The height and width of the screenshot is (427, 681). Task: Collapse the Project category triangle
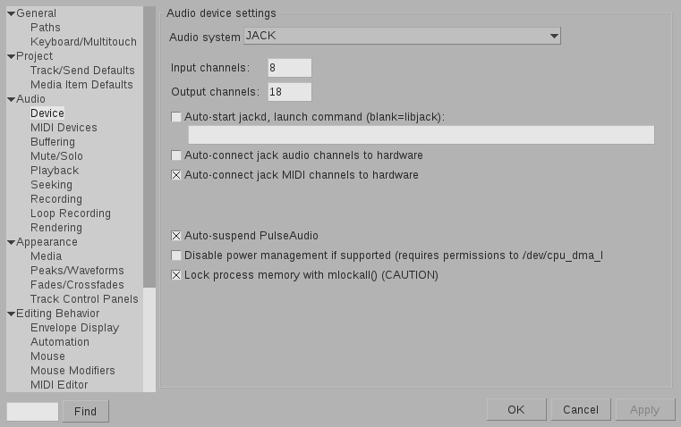pos(11,56)
